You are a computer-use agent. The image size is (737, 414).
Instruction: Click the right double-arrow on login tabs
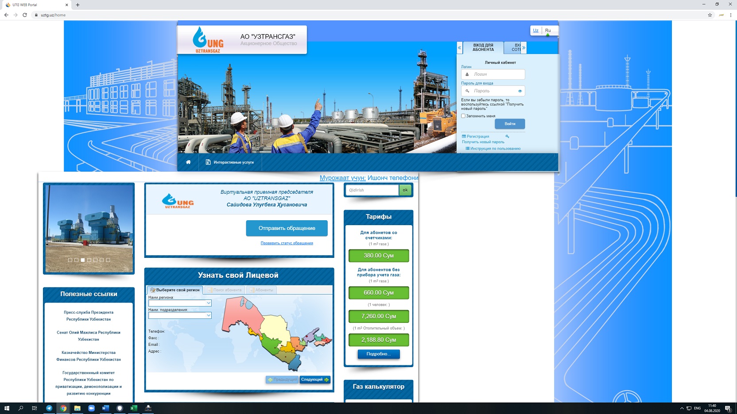(524, 47)
